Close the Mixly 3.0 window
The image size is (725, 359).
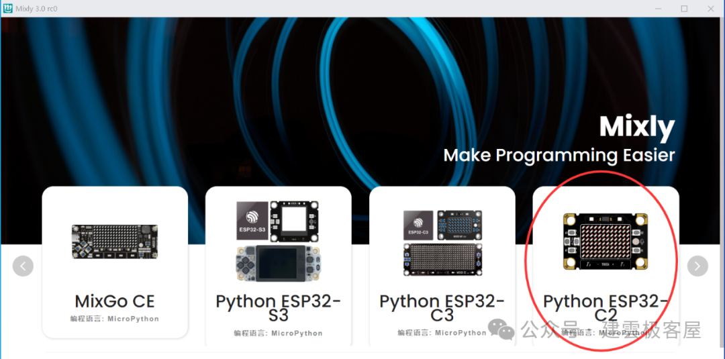point(711,8)
